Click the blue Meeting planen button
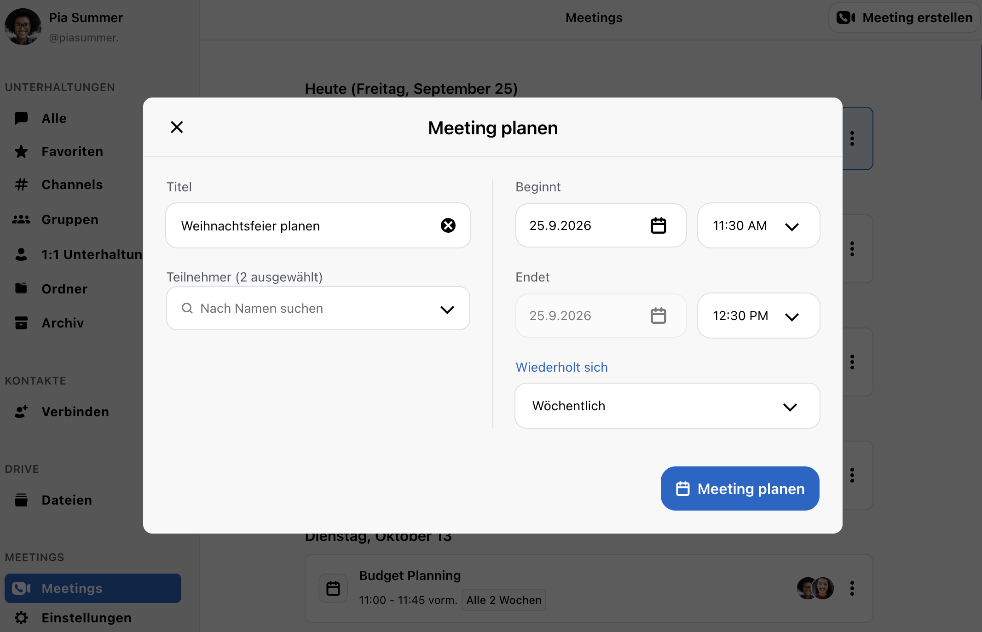 click(x=740, y=488)
